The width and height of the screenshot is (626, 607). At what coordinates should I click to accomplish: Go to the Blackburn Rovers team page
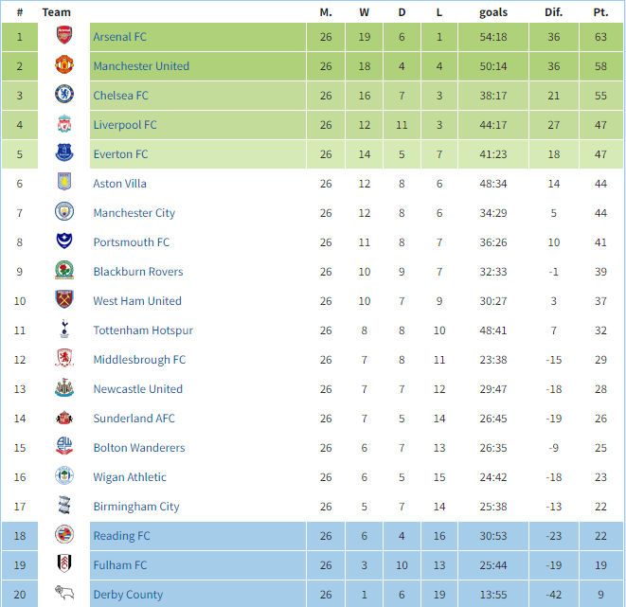click(138, 272)
